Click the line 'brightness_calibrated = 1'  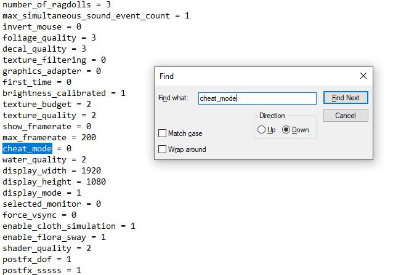tap(64, 93)
